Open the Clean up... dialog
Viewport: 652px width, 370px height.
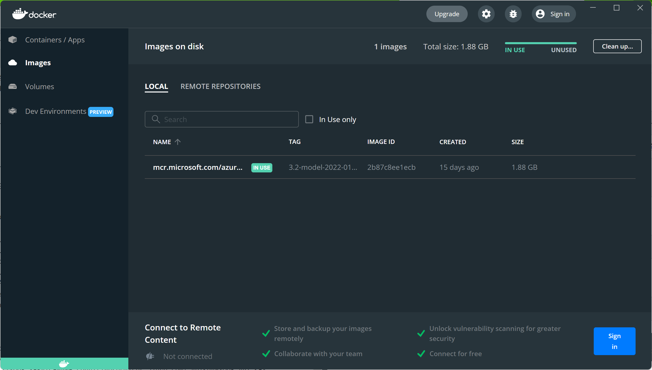[617, 46]
